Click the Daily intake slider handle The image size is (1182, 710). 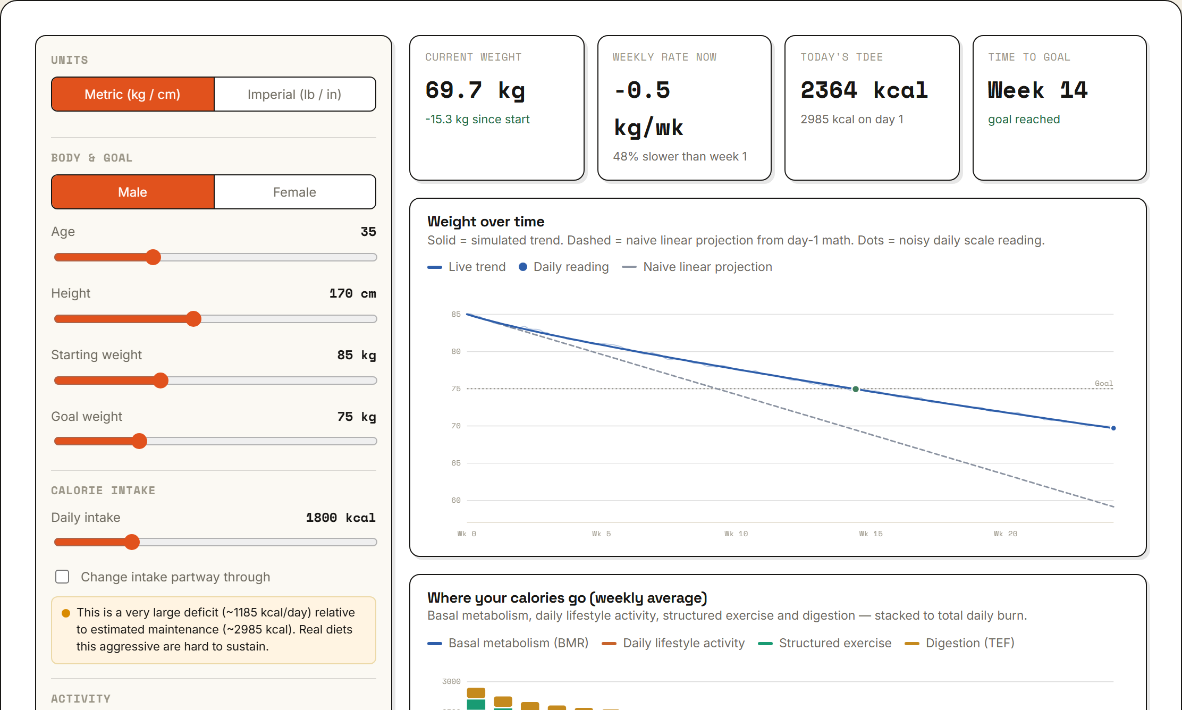tap(132, 542)
